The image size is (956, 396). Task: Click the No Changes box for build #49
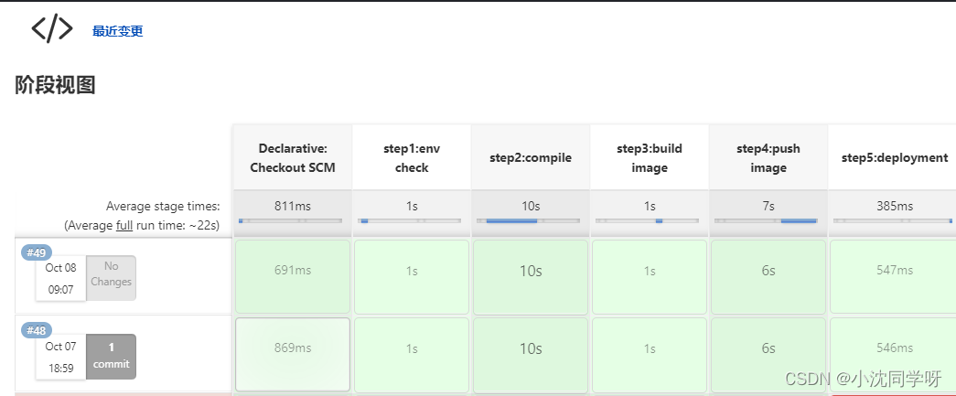(111, 278)
